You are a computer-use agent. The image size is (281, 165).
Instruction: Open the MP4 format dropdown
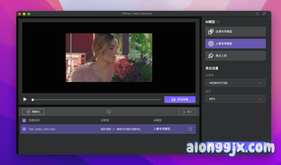(x=235, y=99)
